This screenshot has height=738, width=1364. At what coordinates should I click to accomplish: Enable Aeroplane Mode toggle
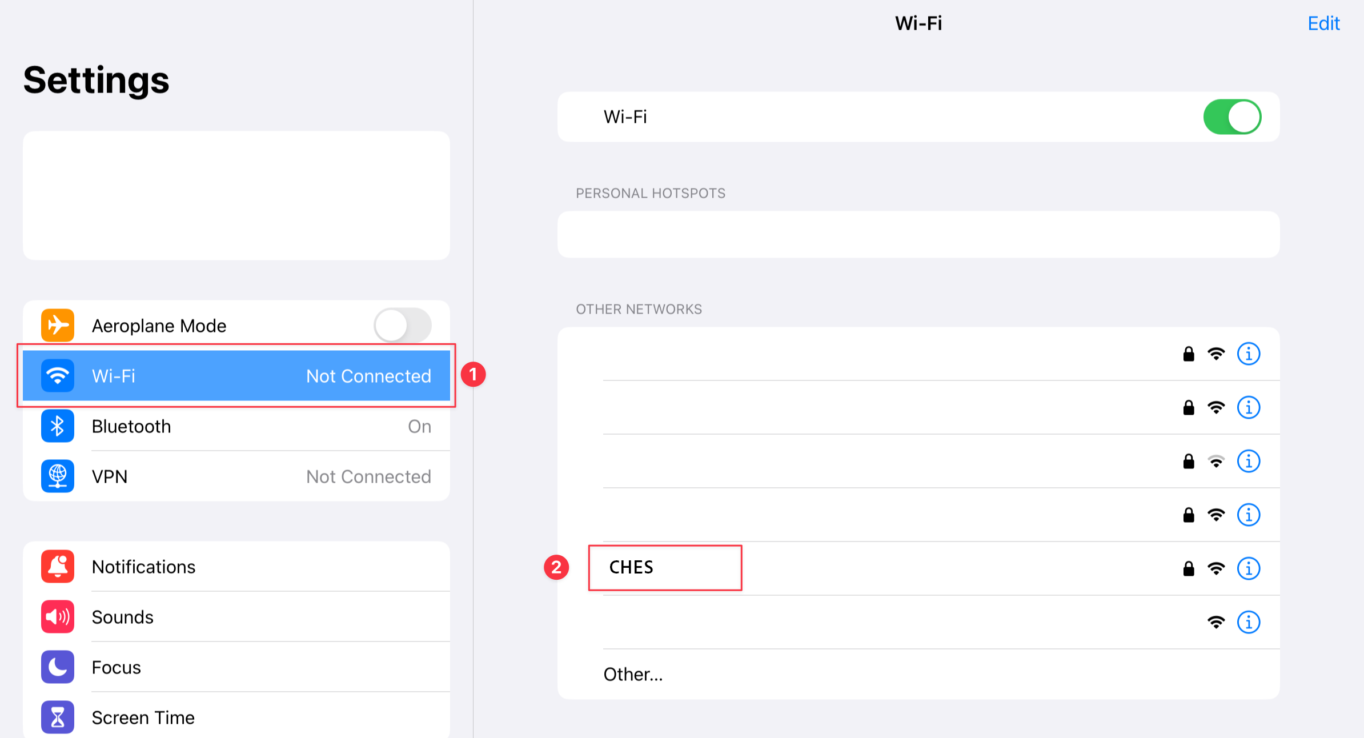[x=402, y=326]
